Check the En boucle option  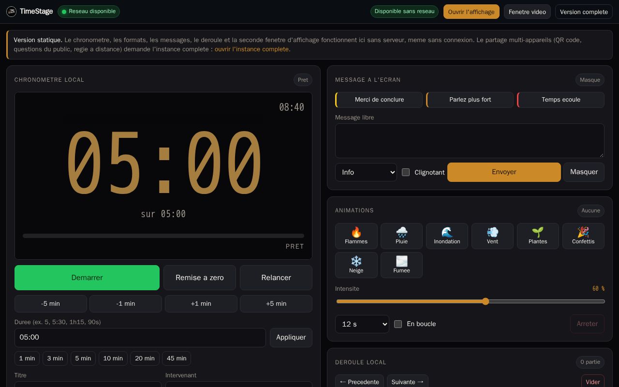pos(398,324)
